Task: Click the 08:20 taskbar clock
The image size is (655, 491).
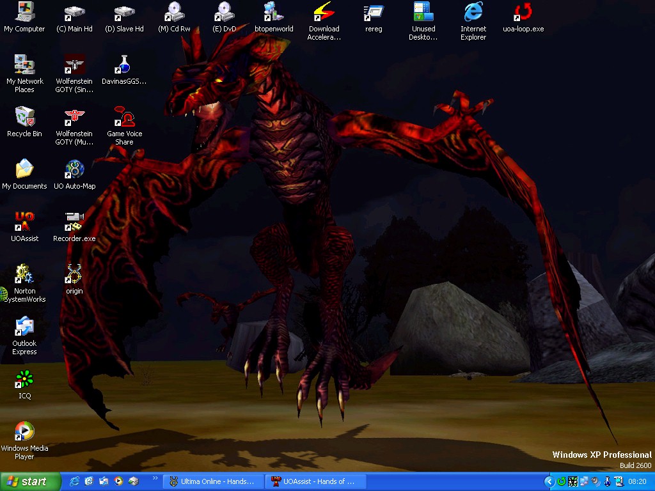Action: (638, 481)
